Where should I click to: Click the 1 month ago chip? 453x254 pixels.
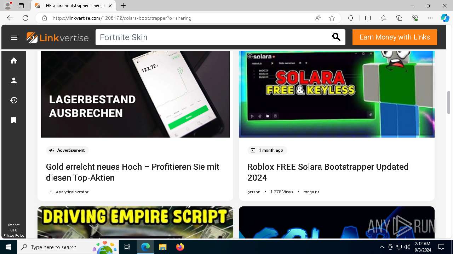pyautogui.click(x=267, y=150)
